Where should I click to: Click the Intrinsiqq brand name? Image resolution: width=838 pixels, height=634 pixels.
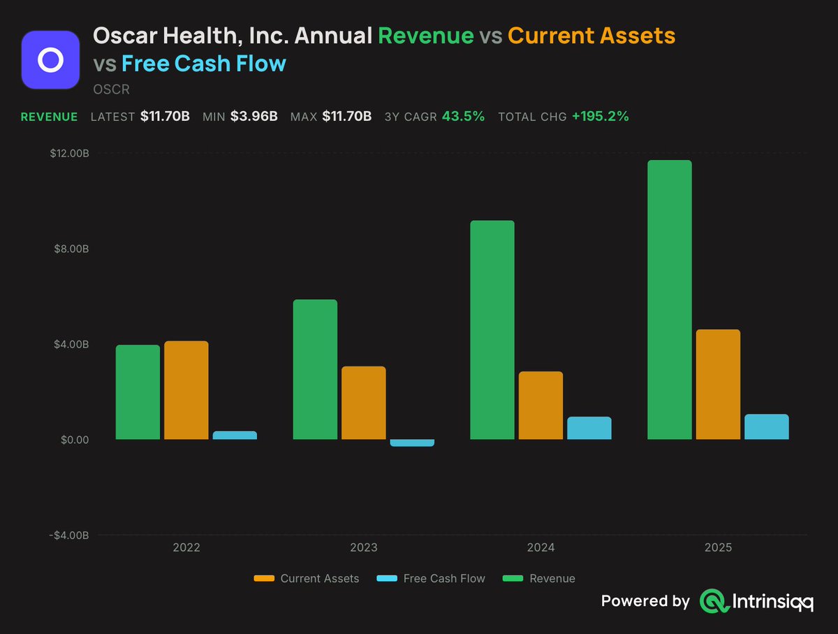click(x=773, y=601)
